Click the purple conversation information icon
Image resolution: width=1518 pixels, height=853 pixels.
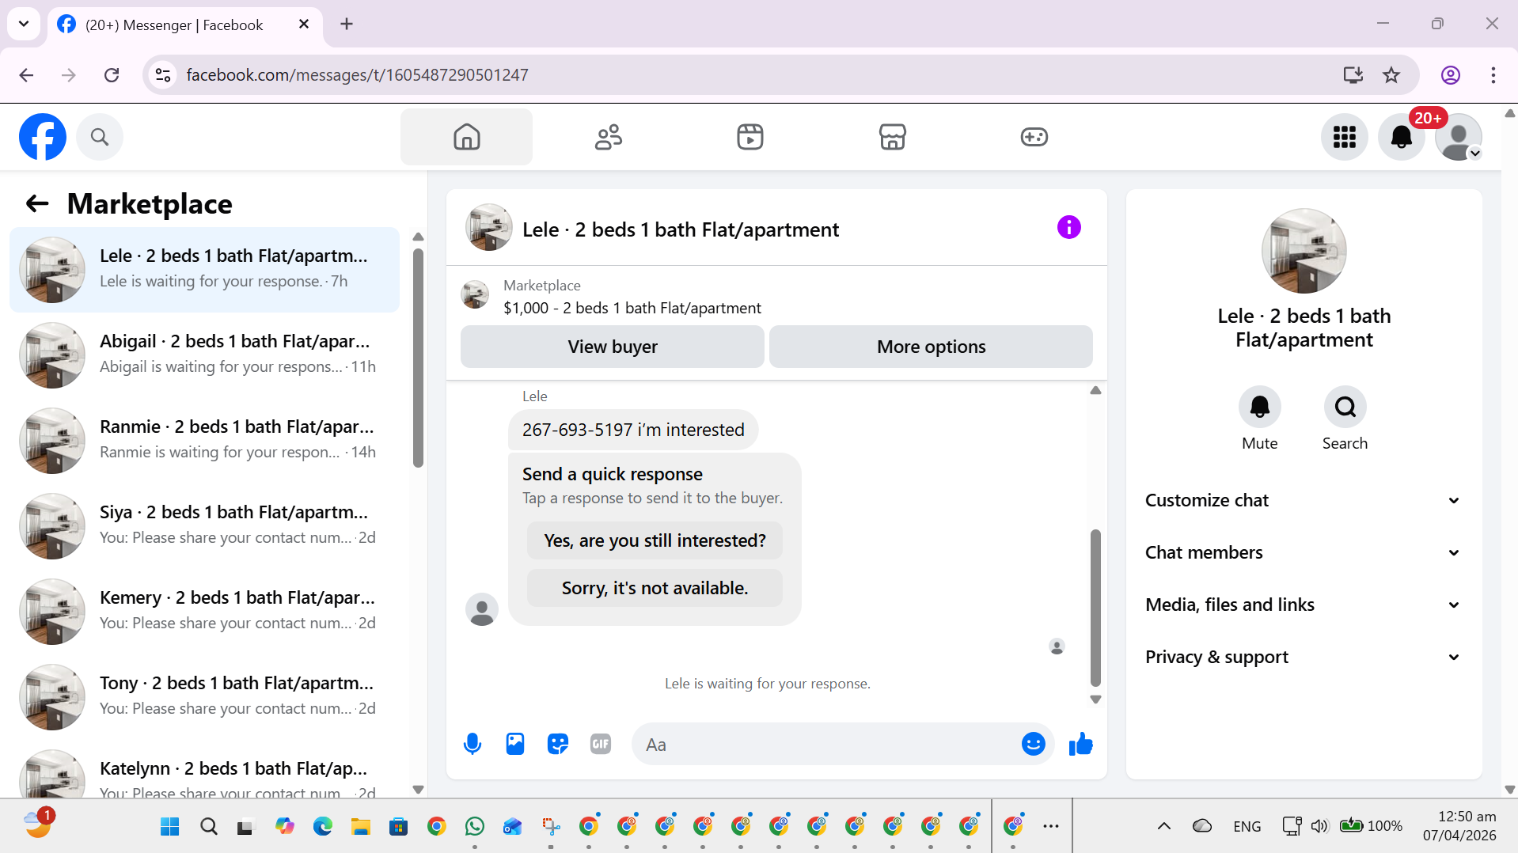(1068, 228)
